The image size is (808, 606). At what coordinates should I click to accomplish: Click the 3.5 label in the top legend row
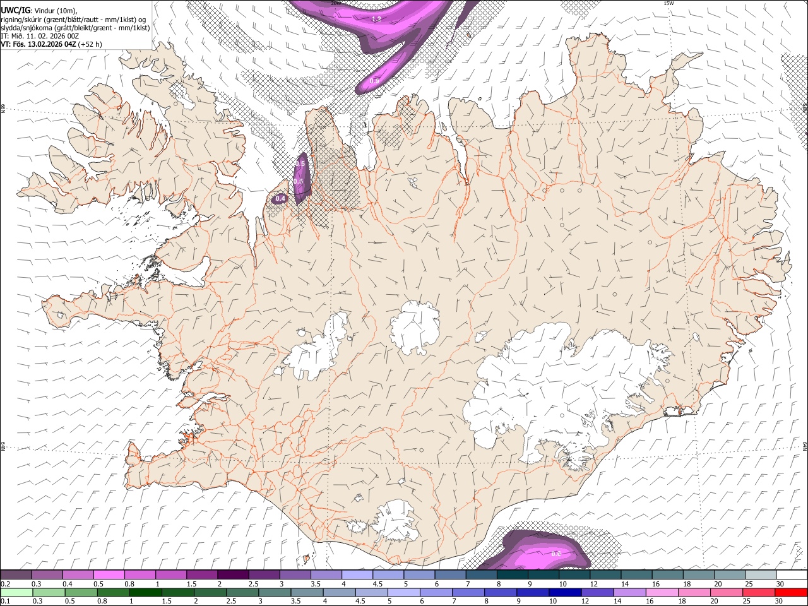316,584
